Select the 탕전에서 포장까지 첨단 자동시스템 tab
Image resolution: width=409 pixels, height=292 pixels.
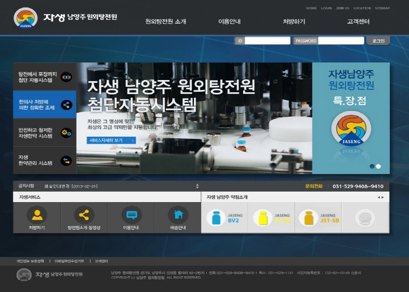[x=44, y=77]
